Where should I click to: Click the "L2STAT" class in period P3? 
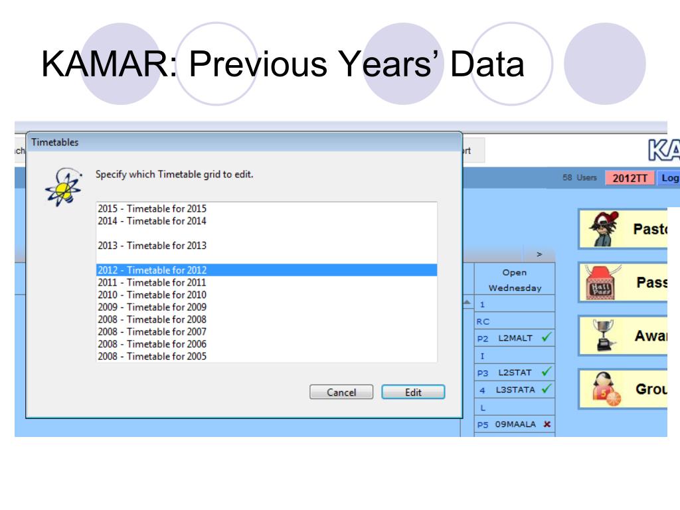pyautogui.click(x=515, y=373)
